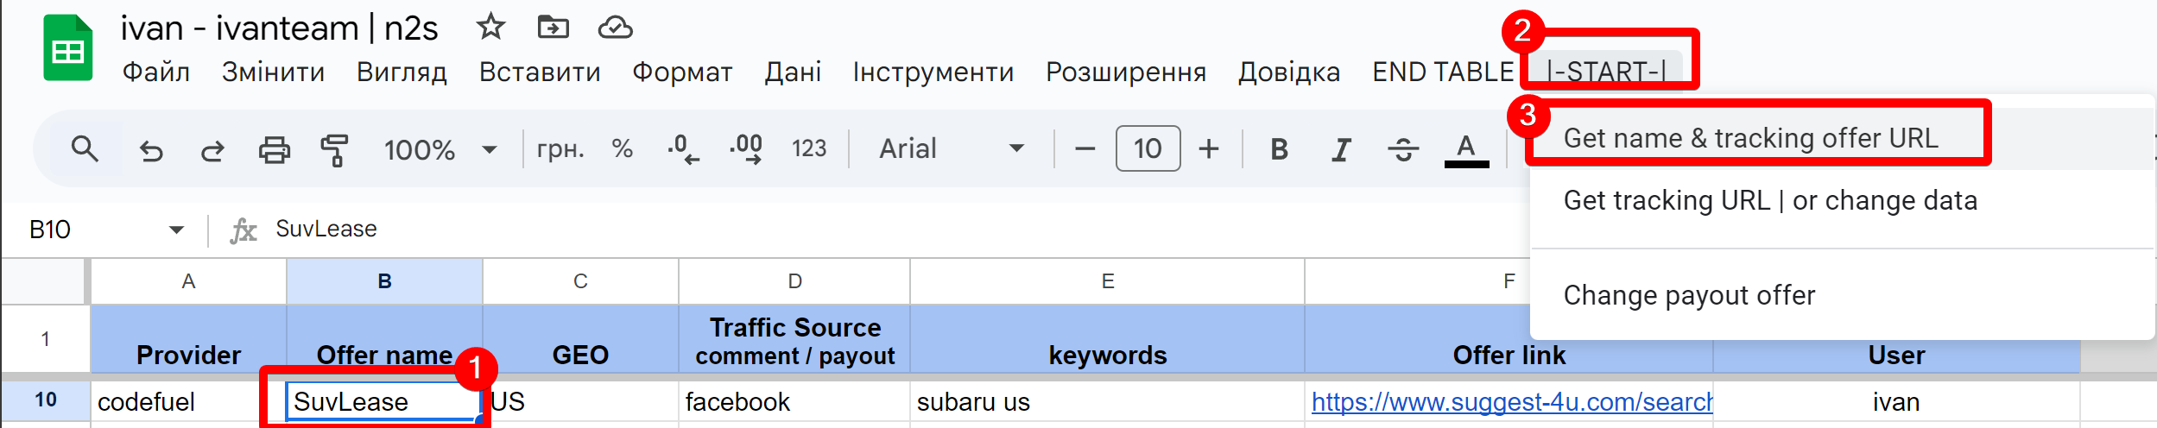
Task: Open the Дані menu
Action: click(793, 72)
